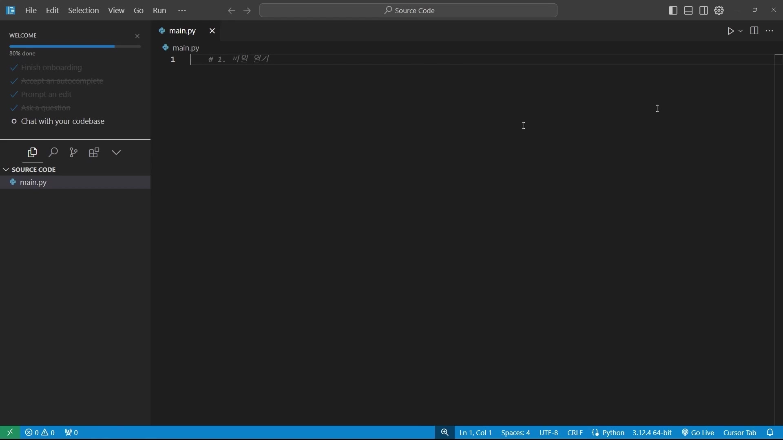Open the Selection menu
The image size is (783, 440).
[84, 11]
